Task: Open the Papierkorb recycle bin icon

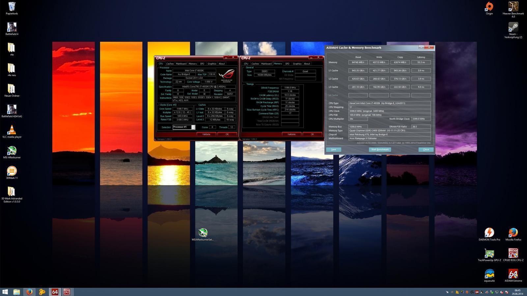Action: (12, 9)
